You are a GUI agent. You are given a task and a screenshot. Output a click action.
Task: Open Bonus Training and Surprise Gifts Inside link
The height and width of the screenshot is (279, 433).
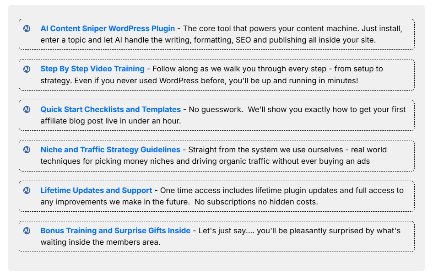pyautogui.click(x=115, y=231)
